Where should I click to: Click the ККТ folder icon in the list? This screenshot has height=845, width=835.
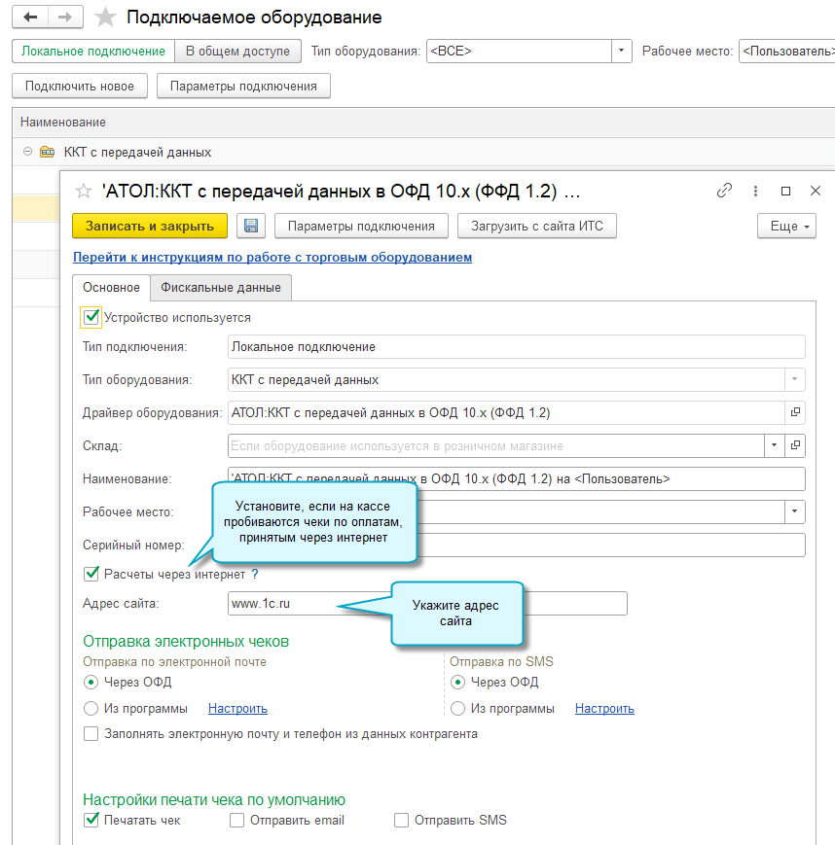click(48, 152)
